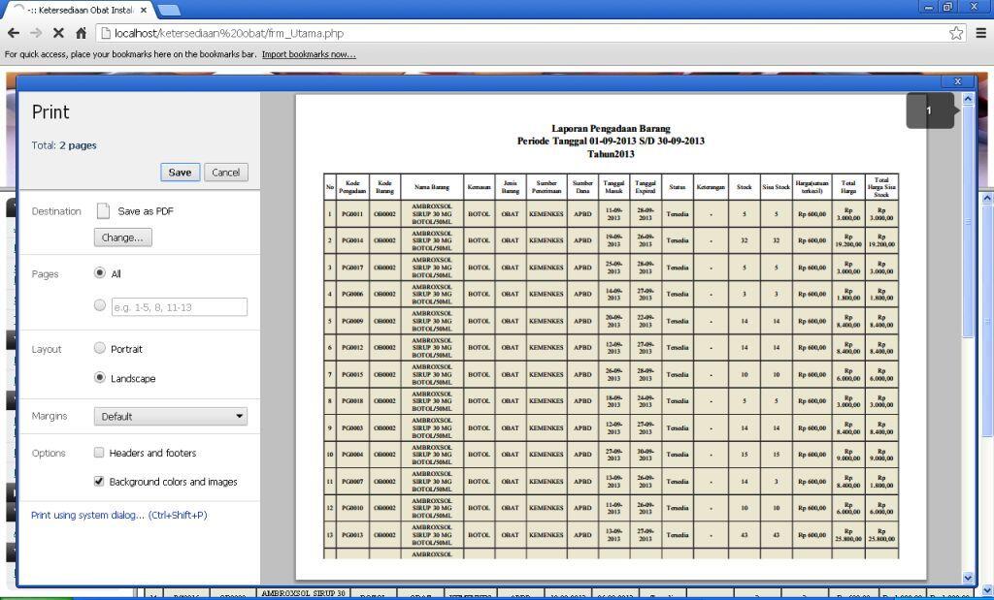Go to the browser home page icon
Viewport: 994px width, 600px height.
click(82, 33)
